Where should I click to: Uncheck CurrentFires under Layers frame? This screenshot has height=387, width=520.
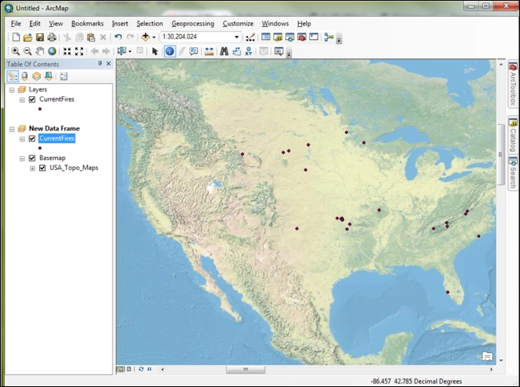(32, 99)
